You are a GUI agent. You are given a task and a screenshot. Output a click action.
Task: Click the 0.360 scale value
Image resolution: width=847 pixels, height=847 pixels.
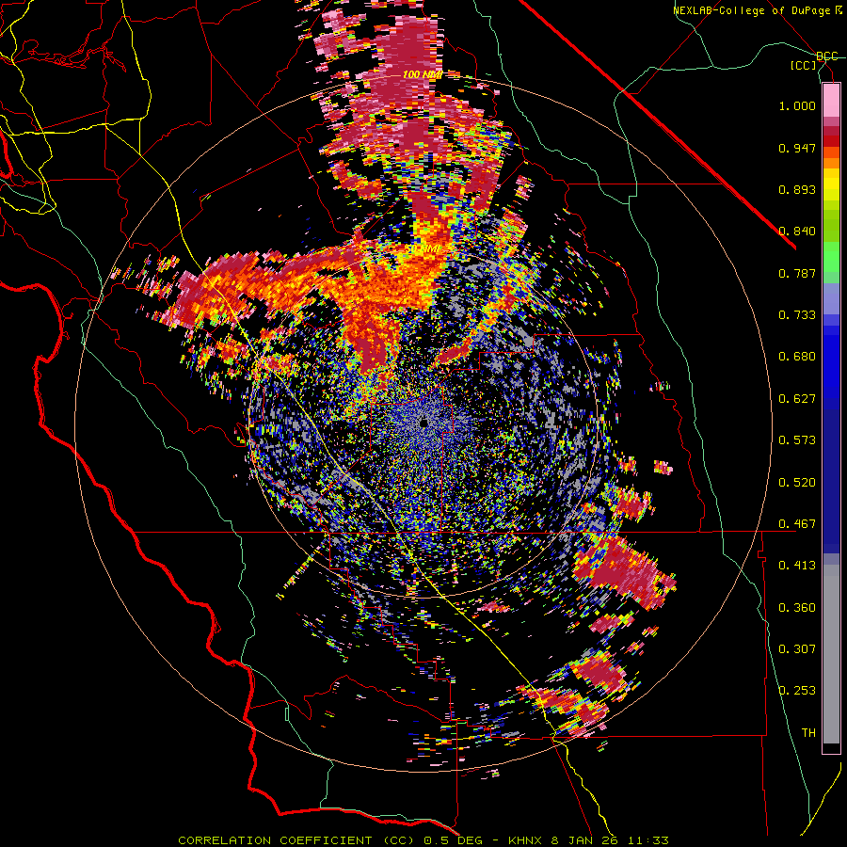pos(797,608)
